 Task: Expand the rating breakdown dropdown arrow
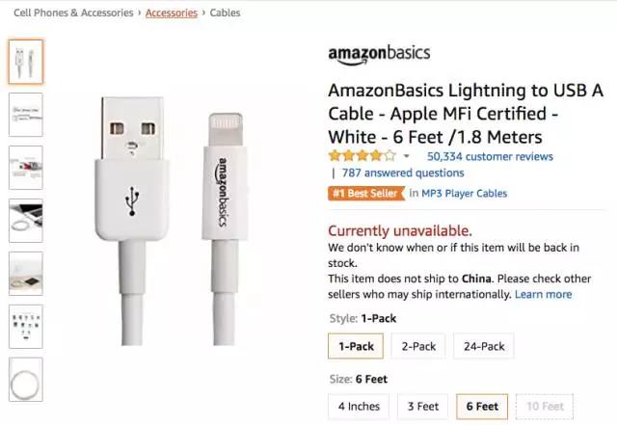tap(407, 156)
